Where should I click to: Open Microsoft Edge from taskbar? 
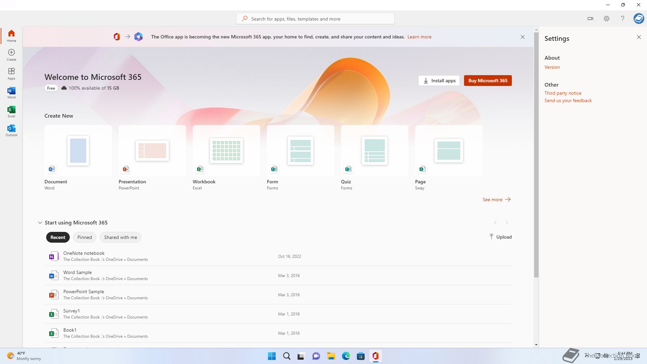[x=346, y=356]
